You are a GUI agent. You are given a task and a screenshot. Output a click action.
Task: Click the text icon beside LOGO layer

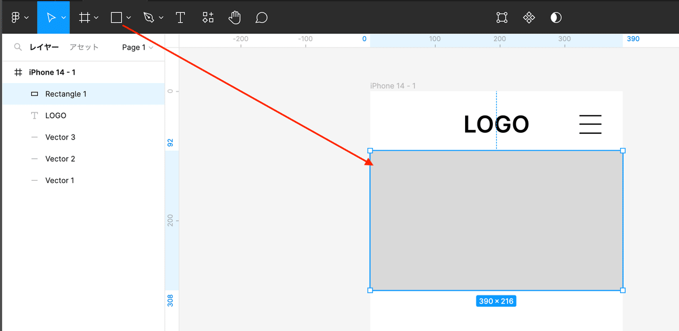(x=35, y=115)
